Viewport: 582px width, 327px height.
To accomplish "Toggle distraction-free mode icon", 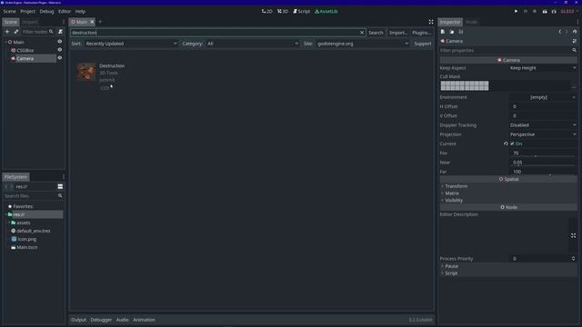I will 431,22.
